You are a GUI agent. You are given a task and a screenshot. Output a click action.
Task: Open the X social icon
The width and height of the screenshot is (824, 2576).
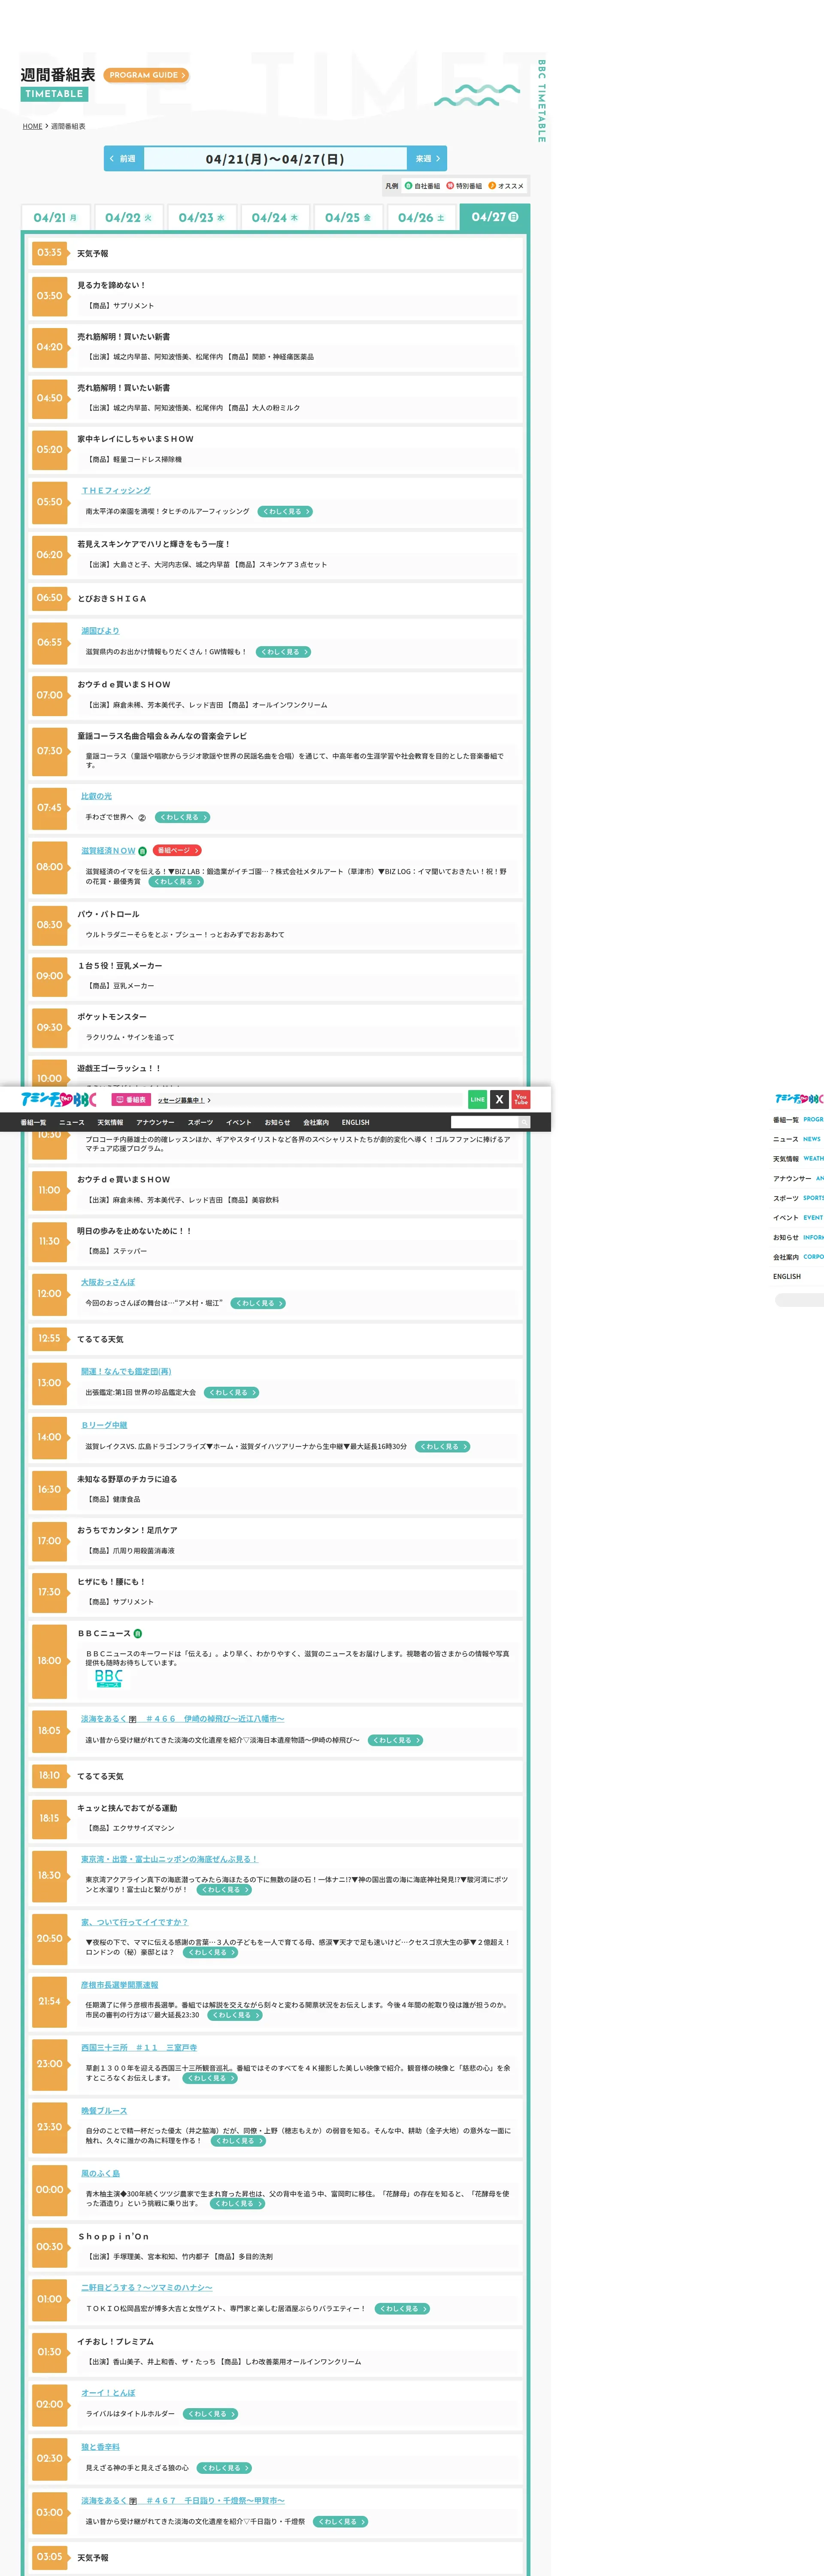pos(499,1099)
